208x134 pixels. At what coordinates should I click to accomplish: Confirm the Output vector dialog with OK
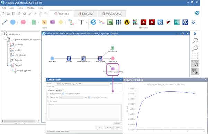(x=99, y=127)
